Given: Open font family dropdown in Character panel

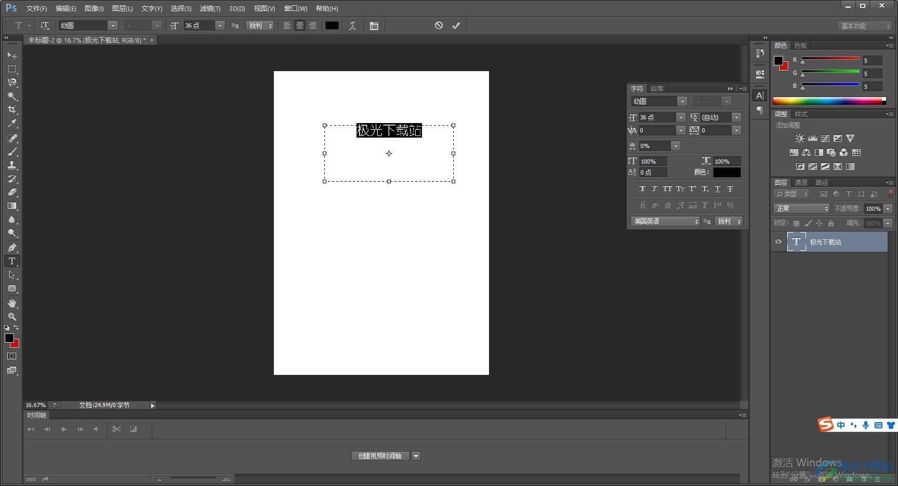Looking at the screenshot, I should (x=682, y=101).
